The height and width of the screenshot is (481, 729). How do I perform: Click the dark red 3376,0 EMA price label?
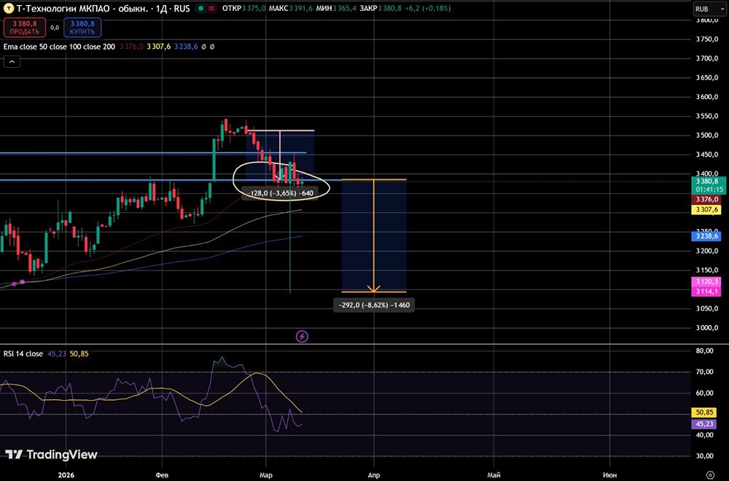(706, 200)
